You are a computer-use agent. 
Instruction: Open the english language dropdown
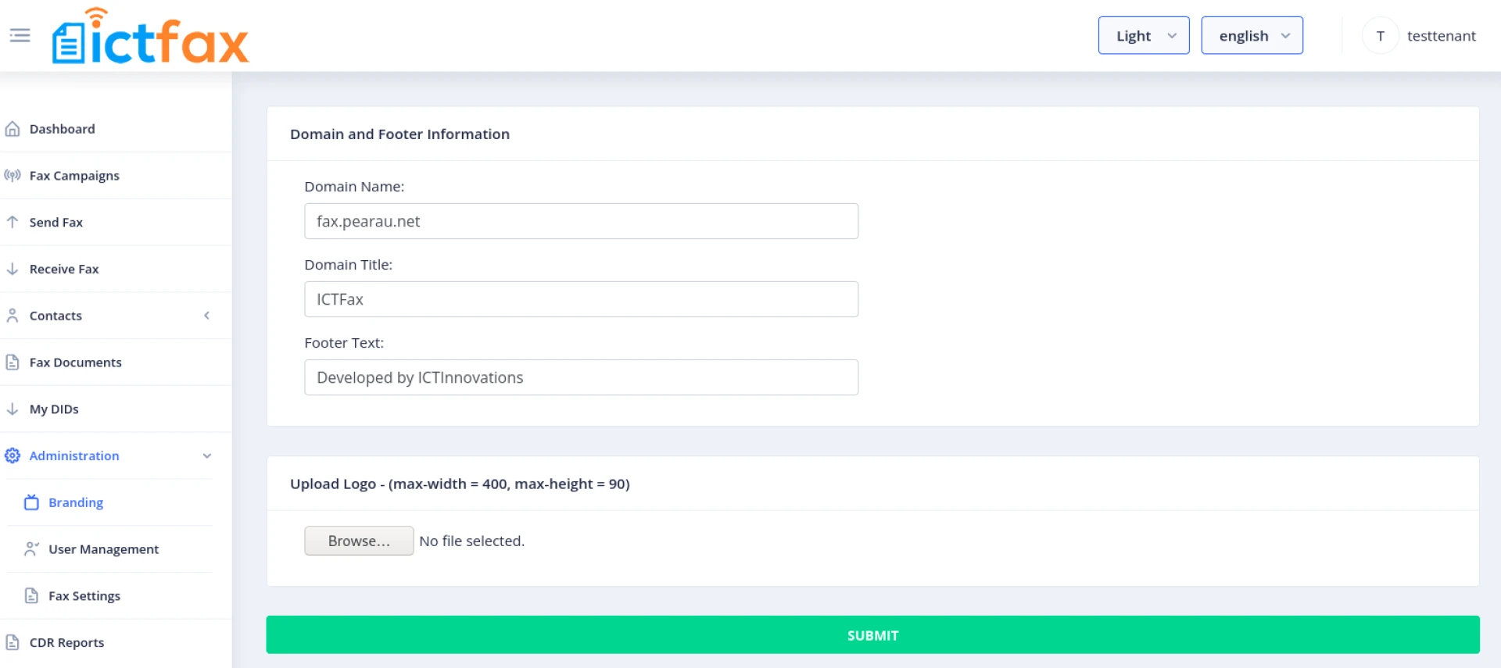[1252, 36]
